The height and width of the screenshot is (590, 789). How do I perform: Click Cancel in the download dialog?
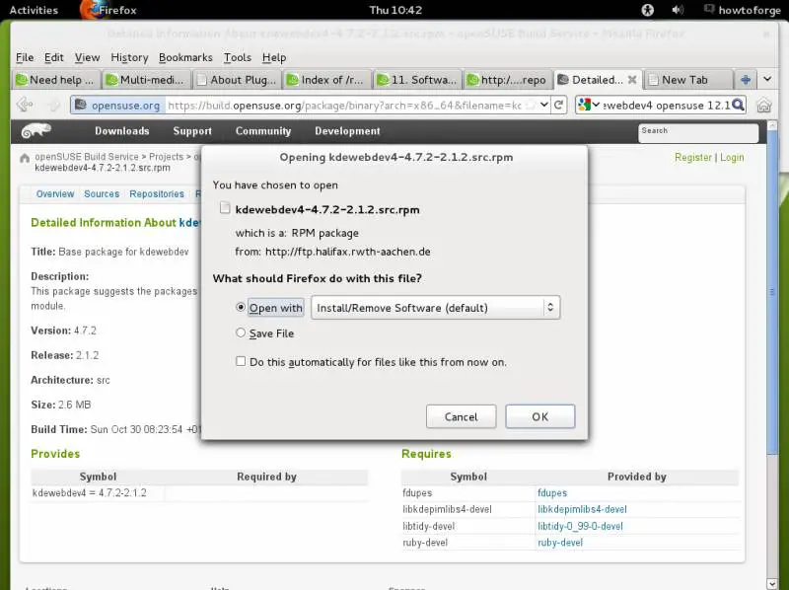pos(461,416)
